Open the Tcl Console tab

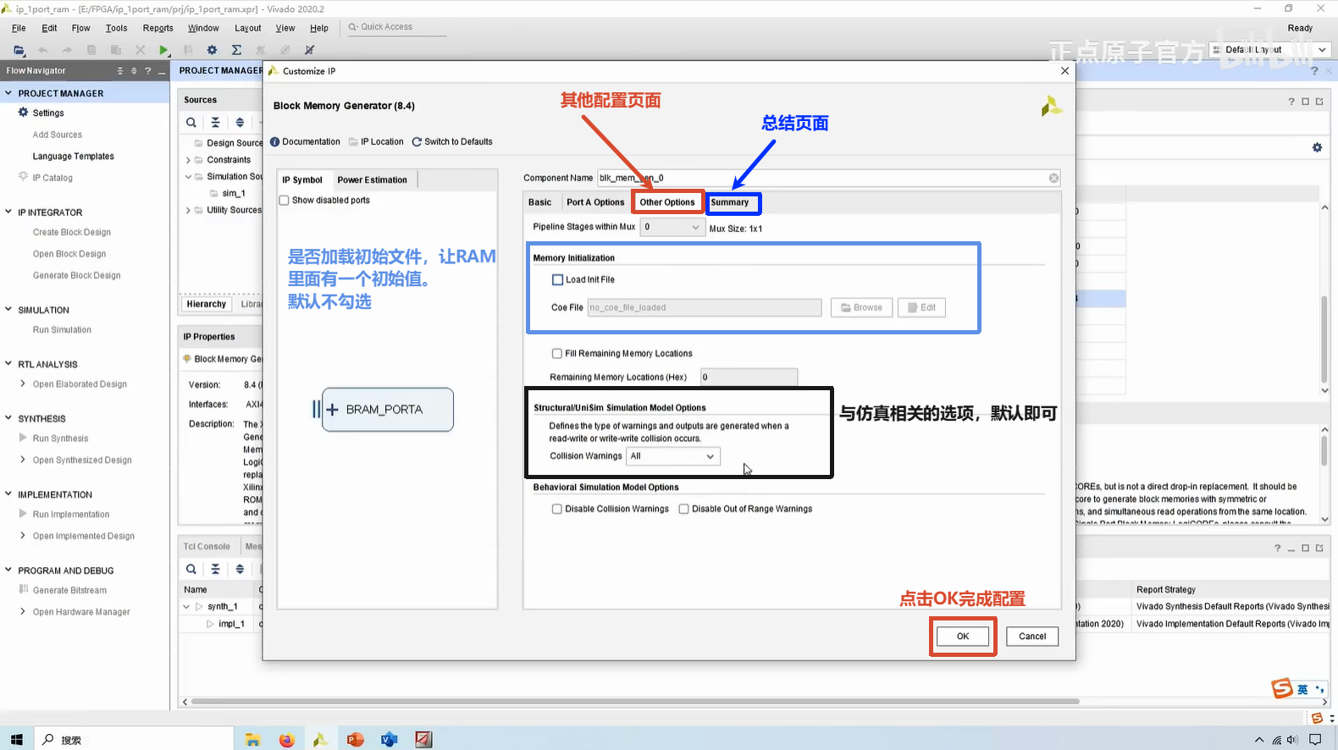(207, 547)
